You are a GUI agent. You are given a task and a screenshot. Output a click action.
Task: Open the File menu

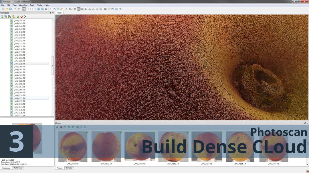pos(3,5)
